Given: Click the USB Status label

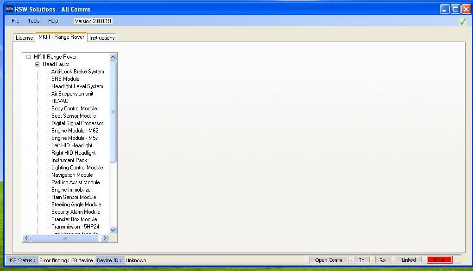Looking at the screenshot, I should [x=21, y=260].
